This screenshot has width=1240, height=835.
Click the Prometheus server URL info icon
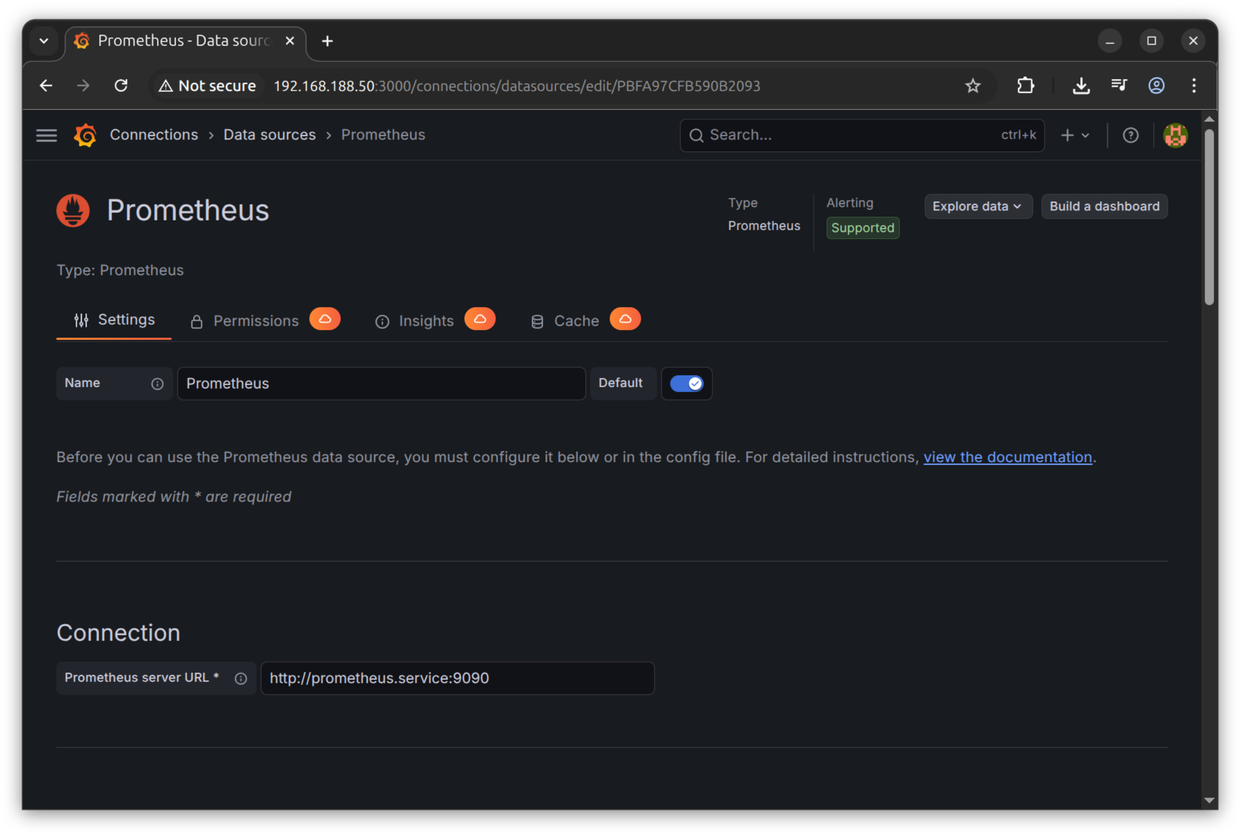click(x=241, y=679)
